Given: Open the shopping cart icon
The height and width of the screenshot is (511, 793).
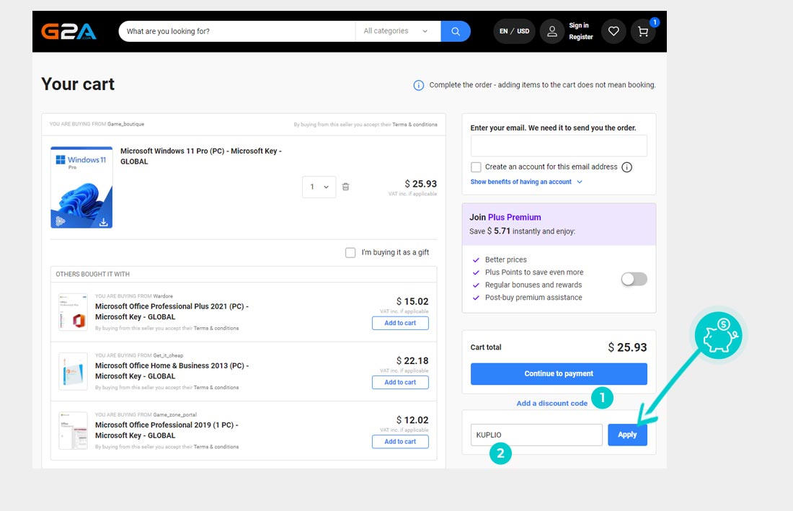Looking at the screenshot, I should pyautogui.click(x=643, y=32).
